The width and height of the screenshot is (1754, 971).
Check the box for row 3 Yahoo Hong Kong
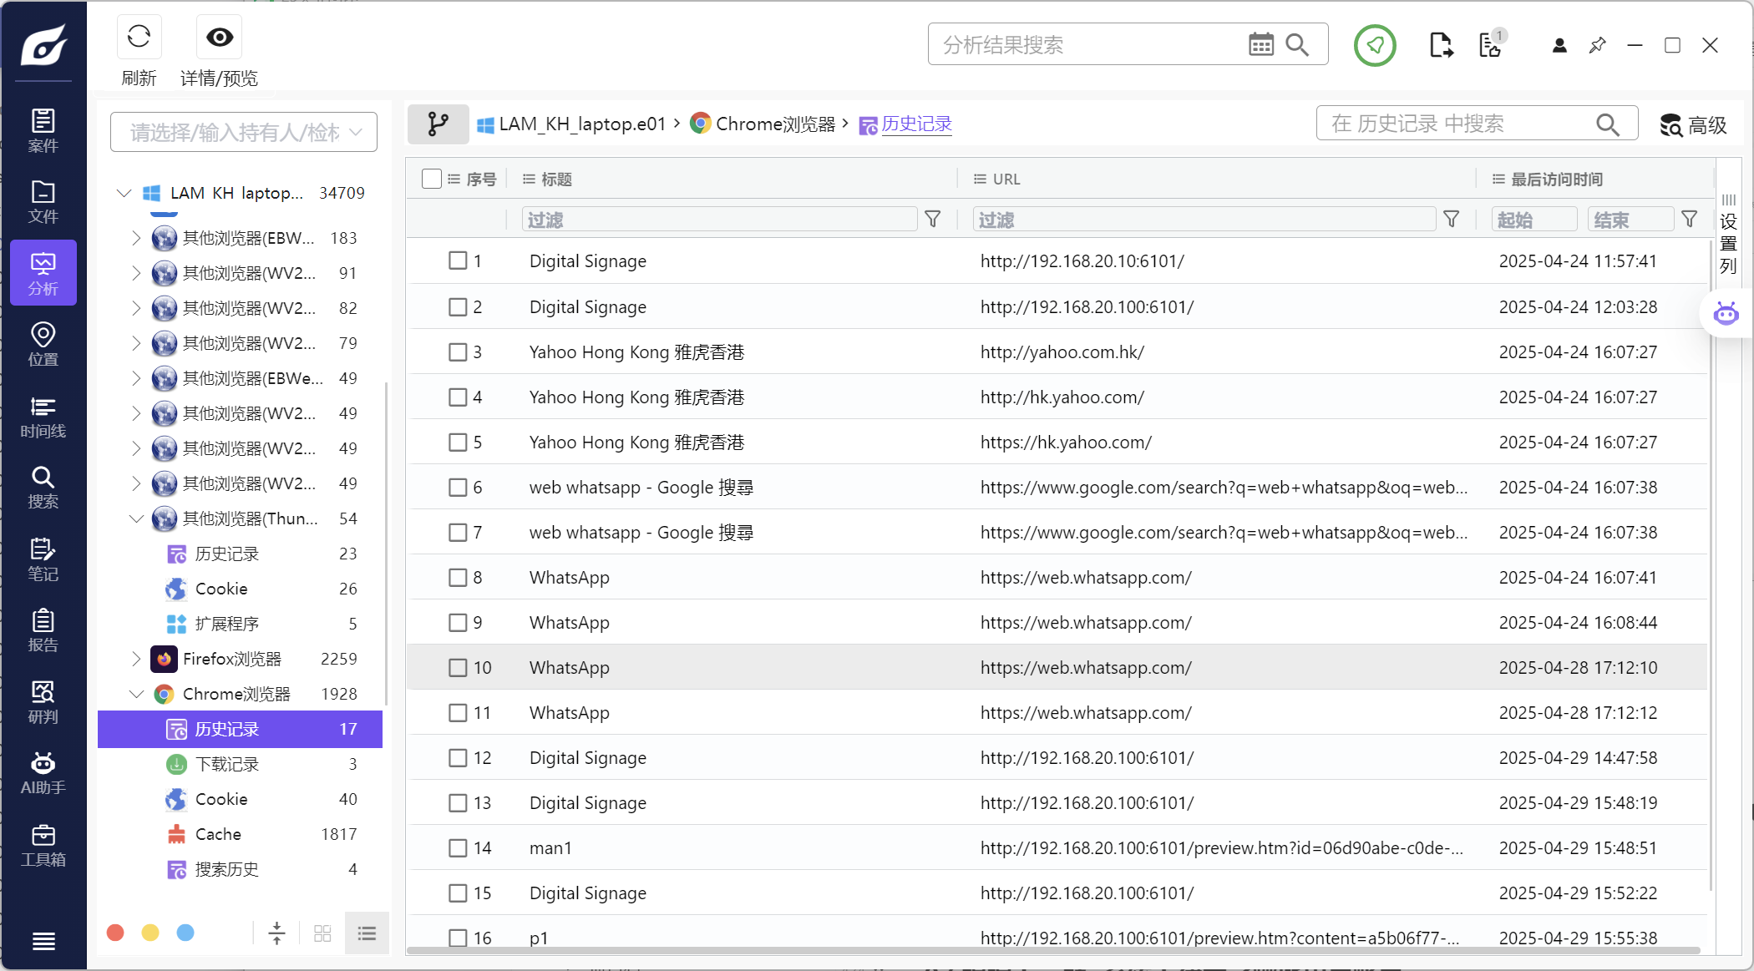click(x=458, y=352)
